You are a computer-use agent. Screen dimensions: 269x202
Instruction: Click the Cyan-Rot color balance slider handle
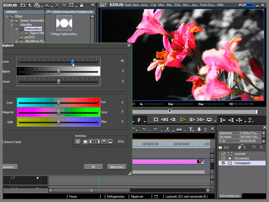pos(59,102)
